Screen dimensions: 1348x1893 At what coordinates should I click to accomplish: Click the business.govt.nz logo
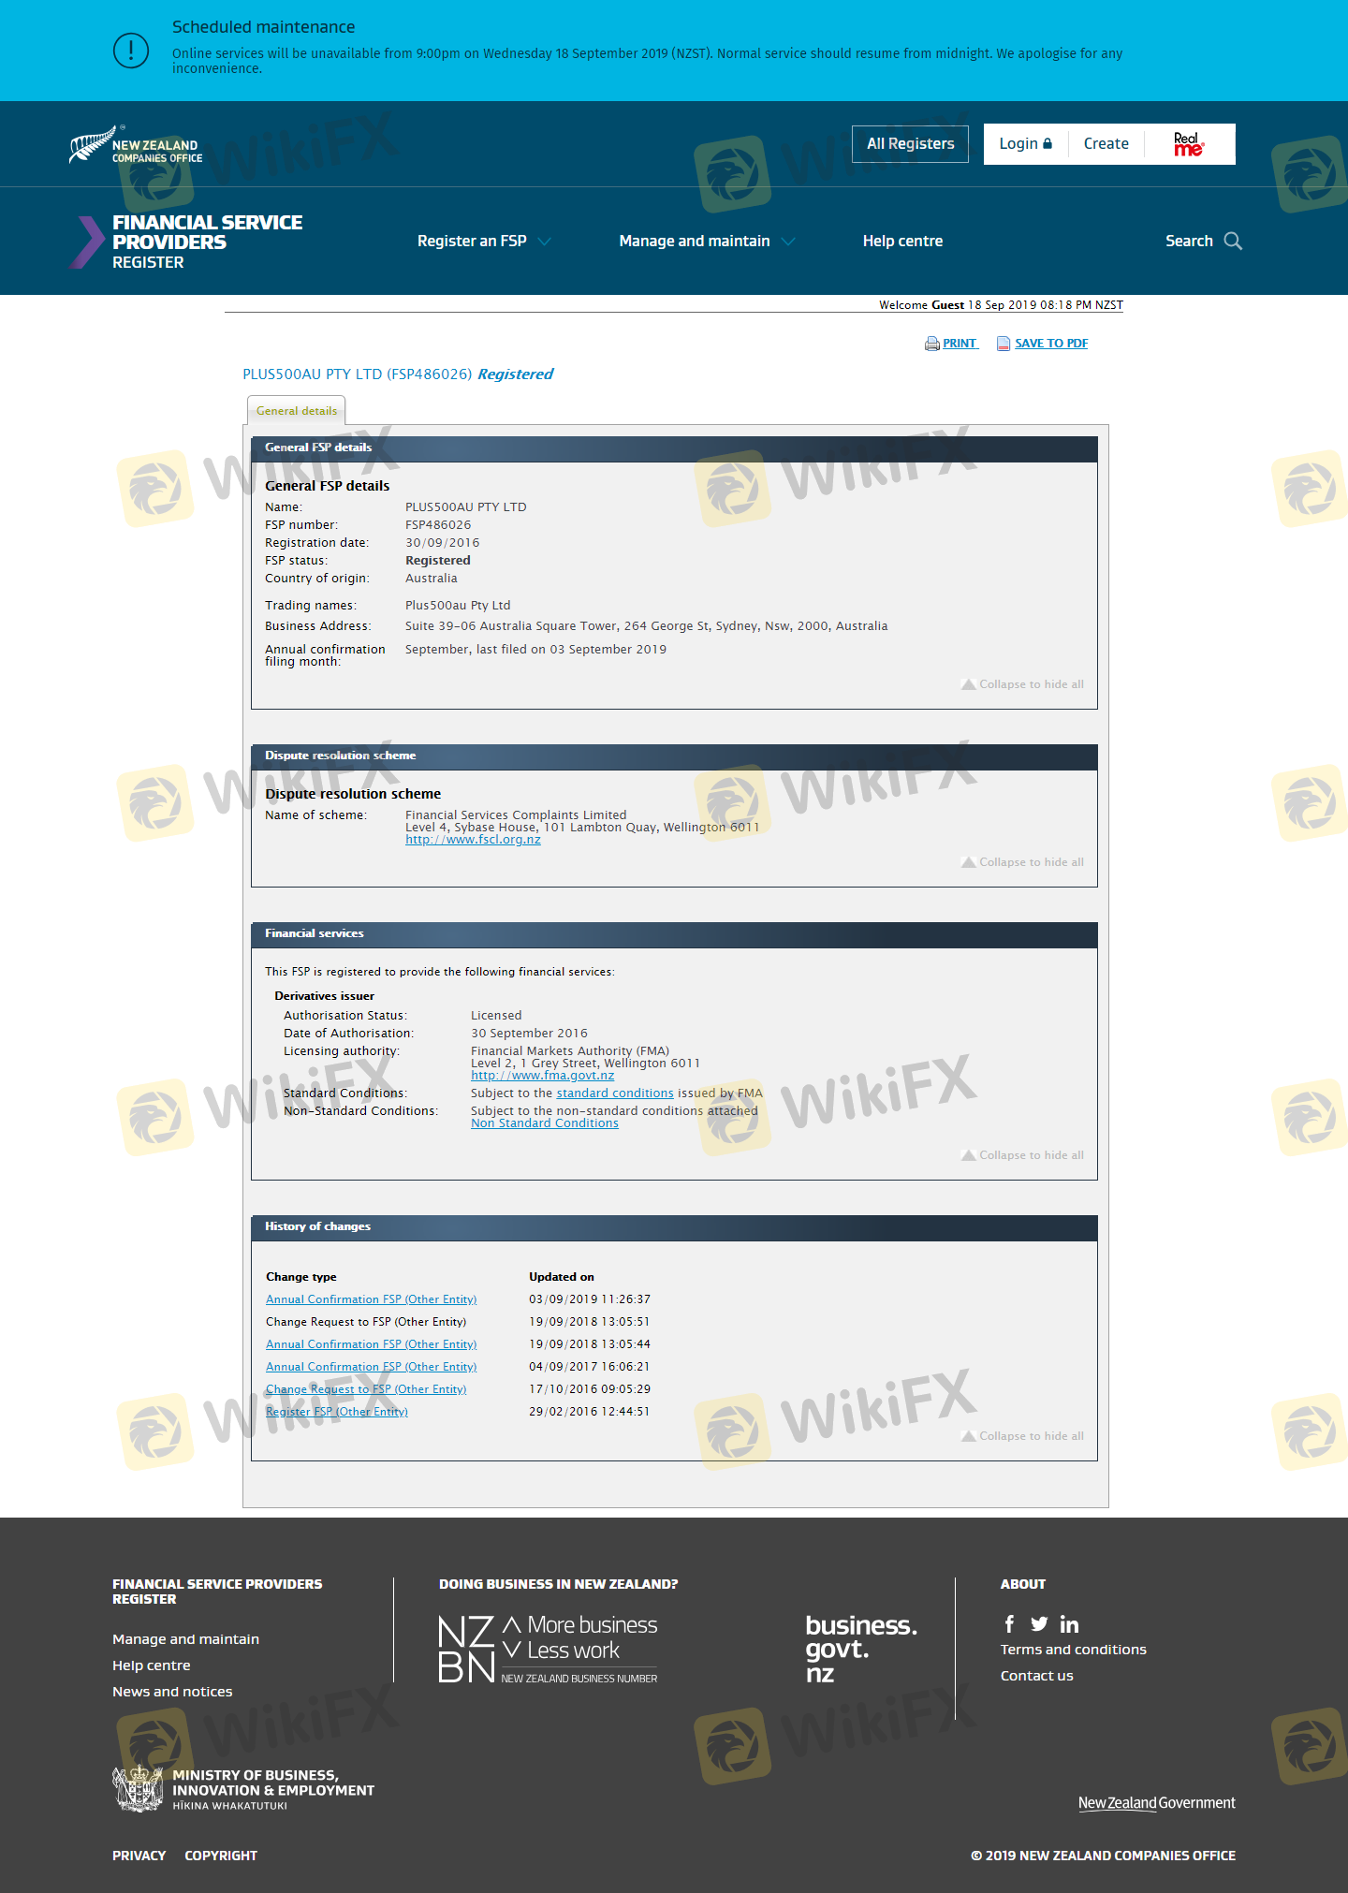click(x=861, y=1649)
